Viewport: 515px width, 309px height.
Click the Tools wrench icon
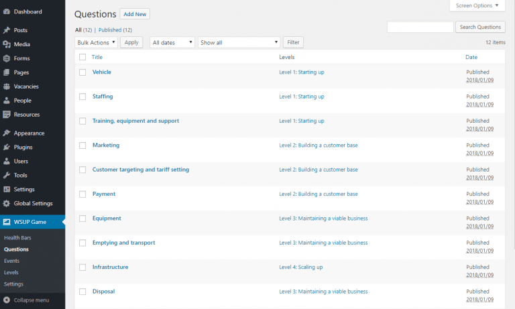pyautogui.click(x=7, y=176)
